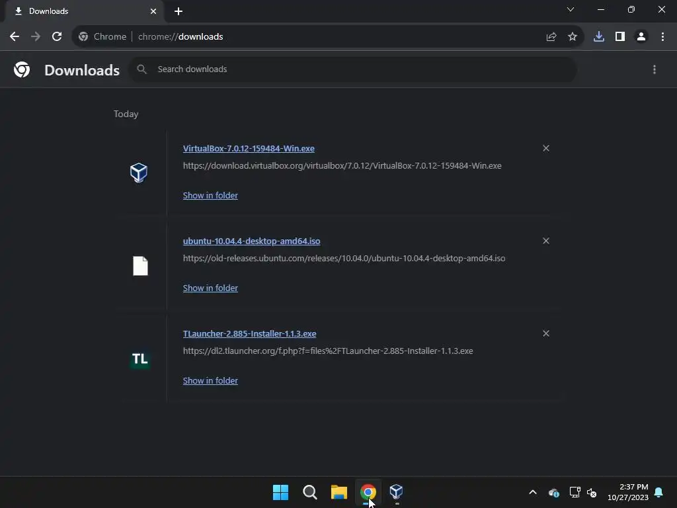Open the Chrome profile avatar
This screenshot has width=677, height=508.
point(641,37)
